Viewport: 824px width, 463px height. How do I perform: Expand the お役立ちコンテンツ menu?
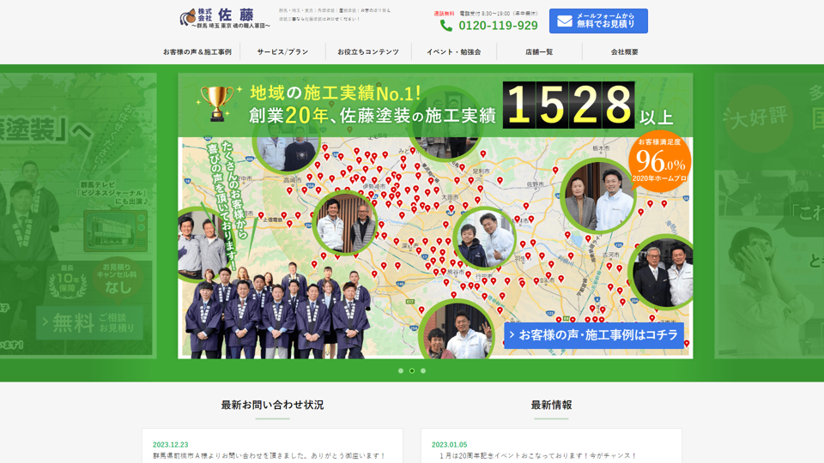[368, 52]
